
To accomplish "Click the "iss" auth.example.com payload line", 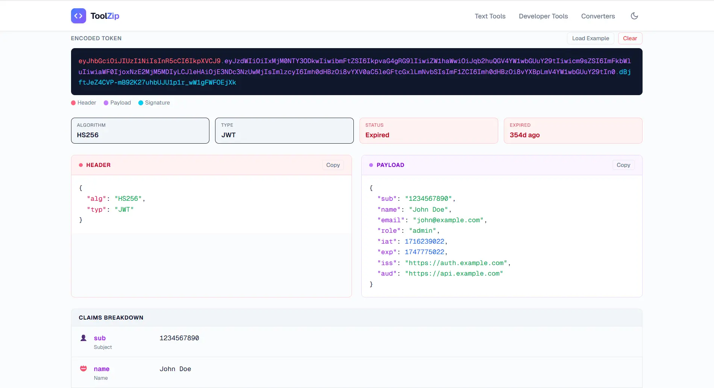I will point(444,263).
